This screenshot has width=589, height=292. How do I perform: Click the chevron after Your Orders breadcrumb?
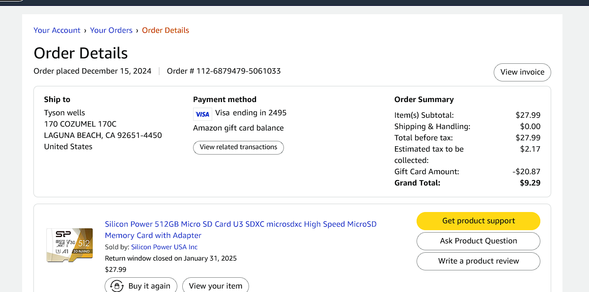[138, 30]
